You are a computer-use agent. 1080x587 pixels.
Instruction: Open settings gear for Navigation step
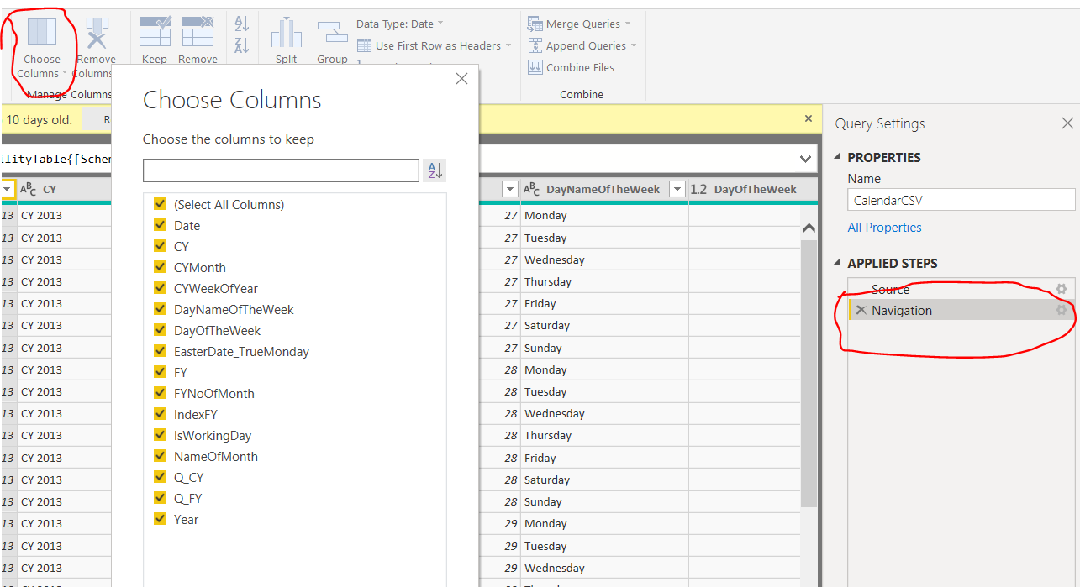click(1062, 310)
